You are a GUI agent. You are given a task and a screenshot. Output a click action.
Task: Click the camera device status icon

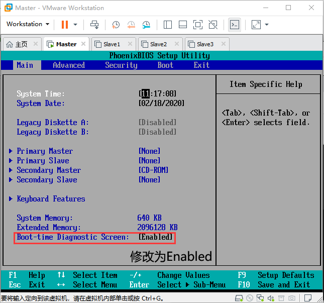(x=292, y=298)
